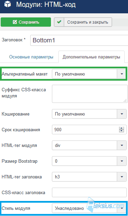Open Альтернативный макет dropdown

(x=89, y=74)
